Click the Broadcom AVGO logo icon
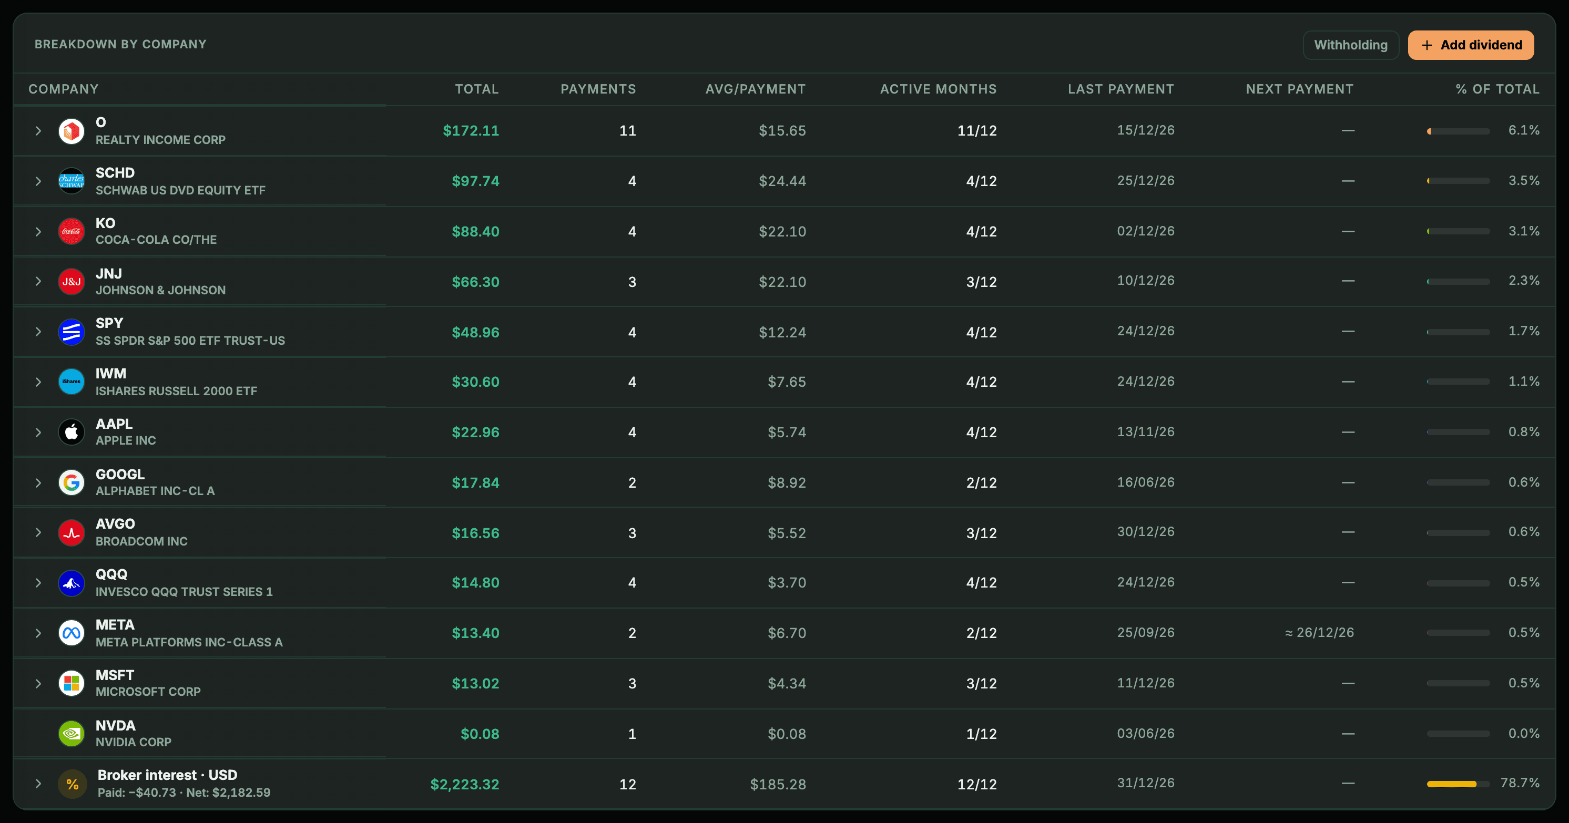This screenshot has width=1569, height=823. [x=72, y=532]
